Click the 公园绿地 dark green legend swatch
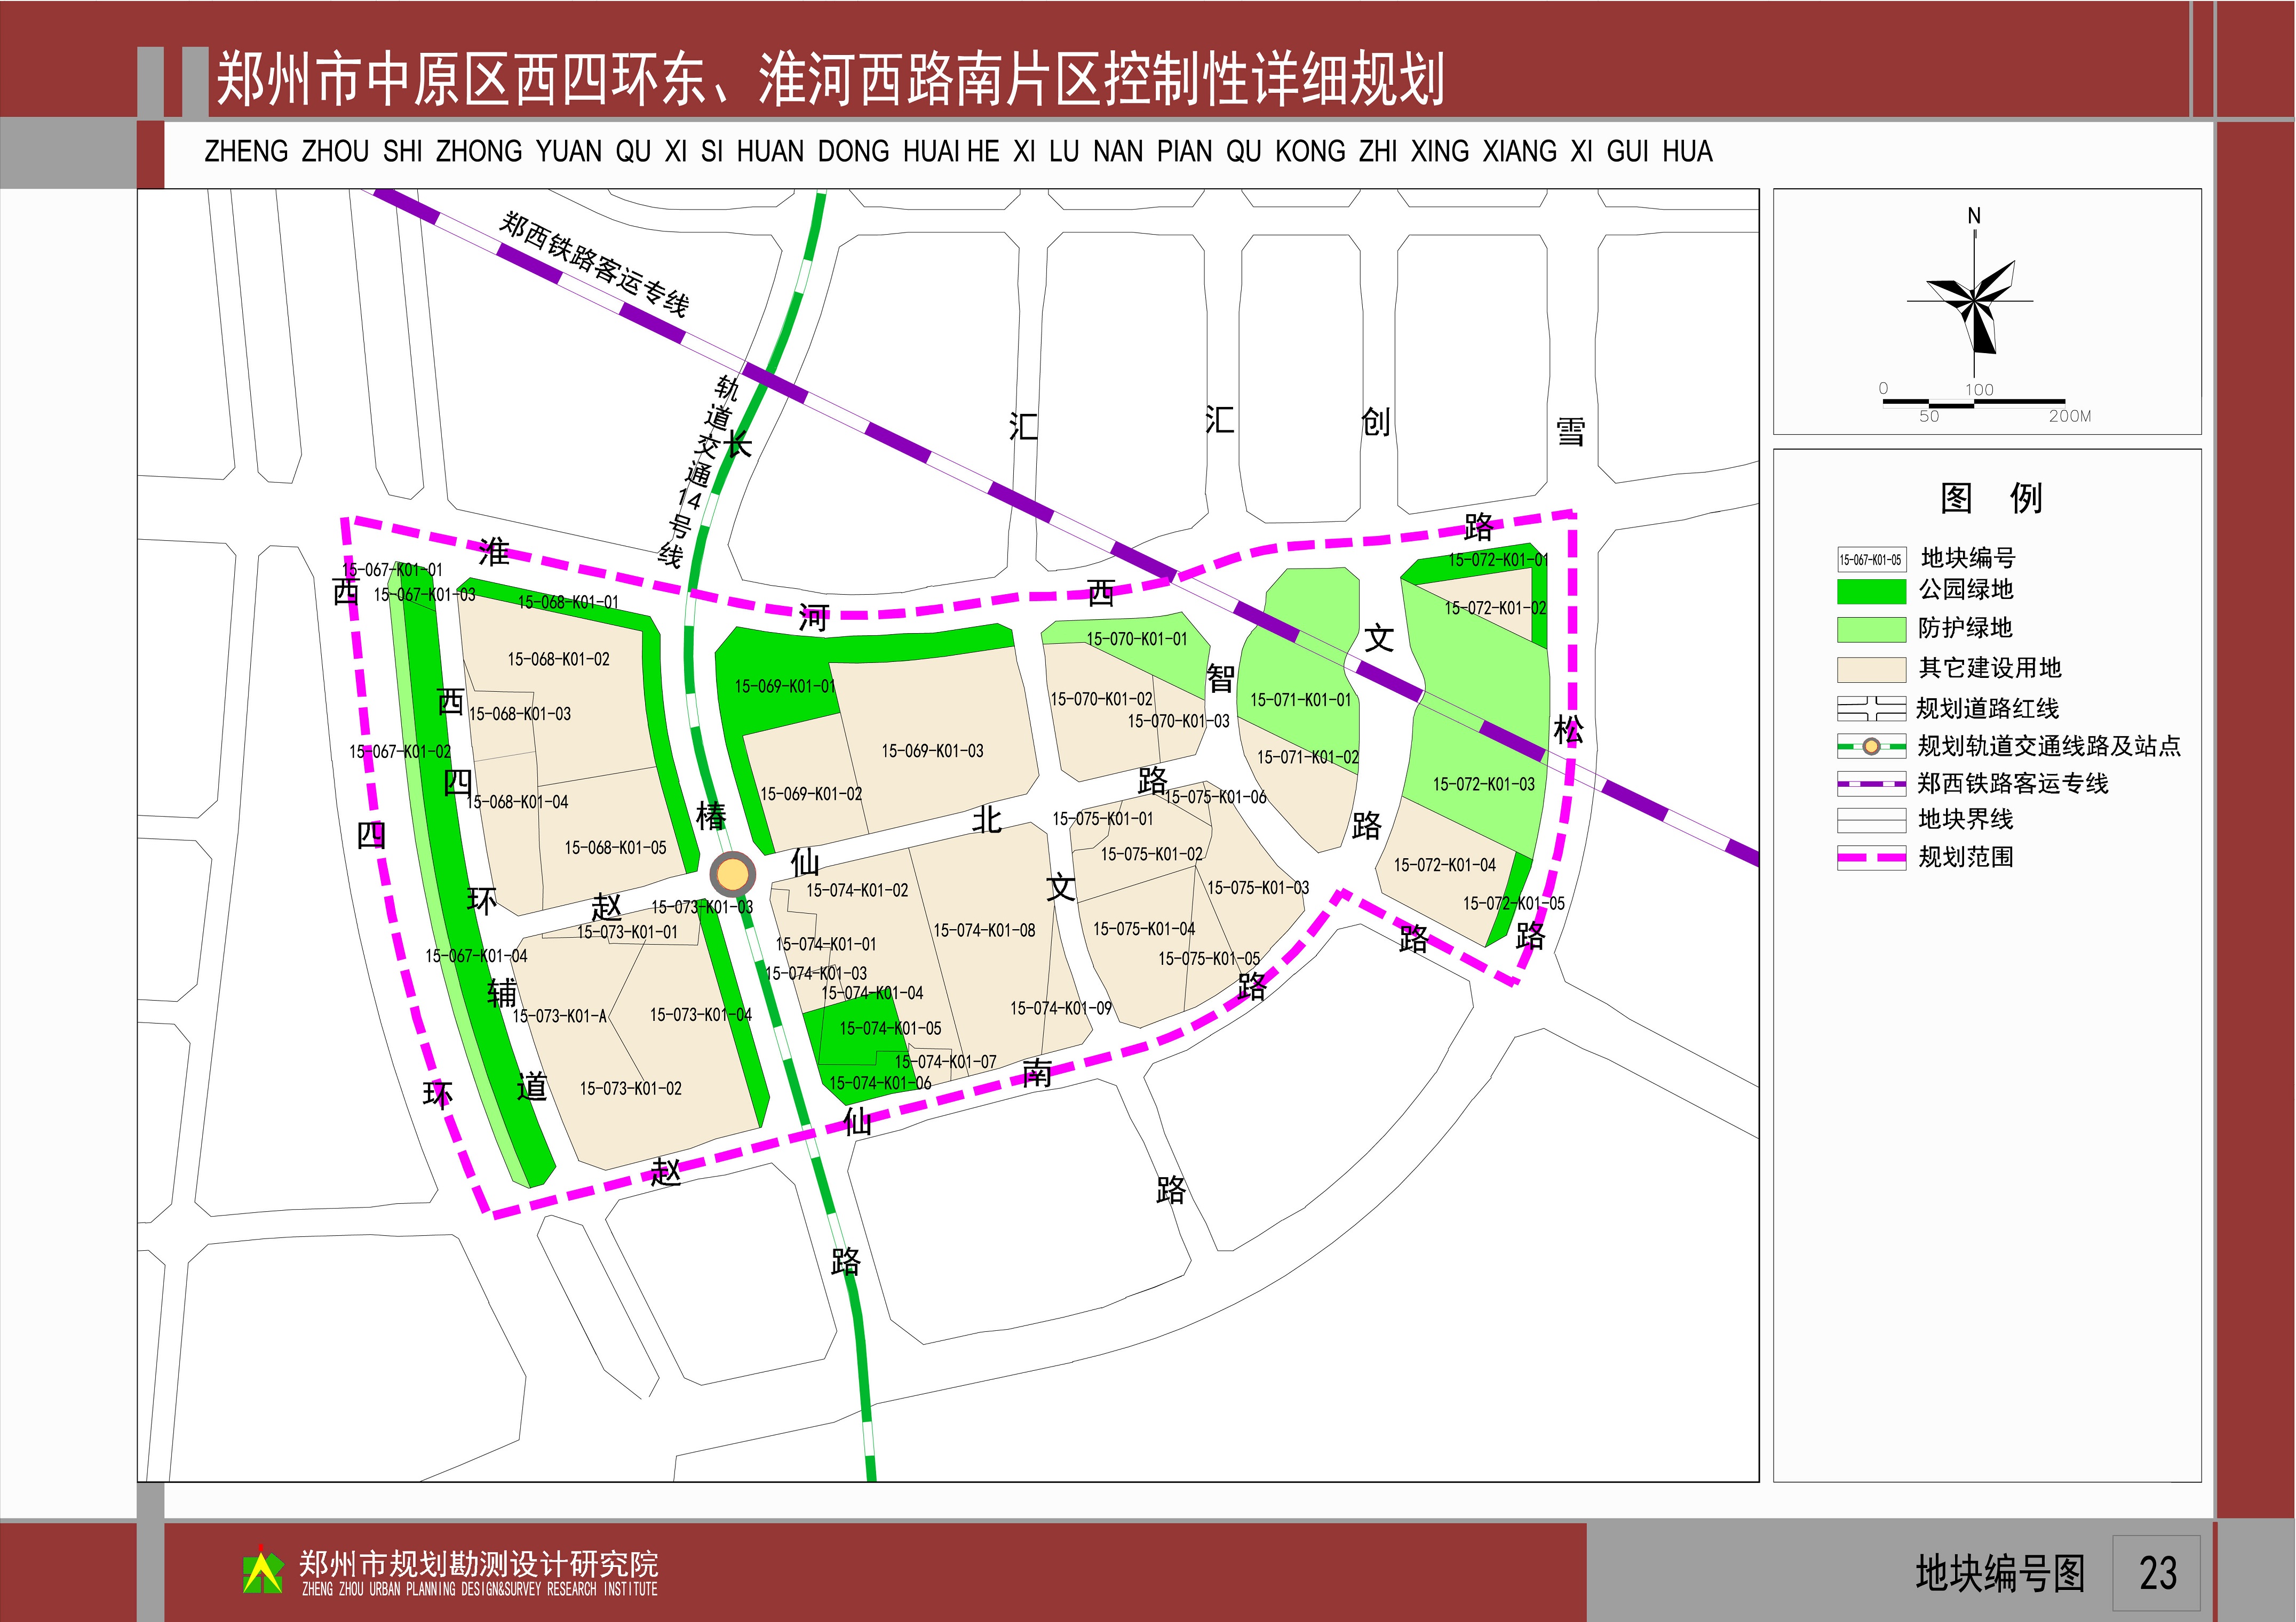Viewport: 2296px width, 1622px height. coord(1871,592)
